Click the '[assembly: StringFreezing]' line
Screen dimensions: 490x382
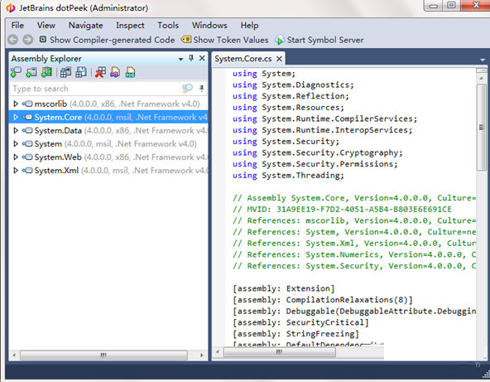(295, 333)
